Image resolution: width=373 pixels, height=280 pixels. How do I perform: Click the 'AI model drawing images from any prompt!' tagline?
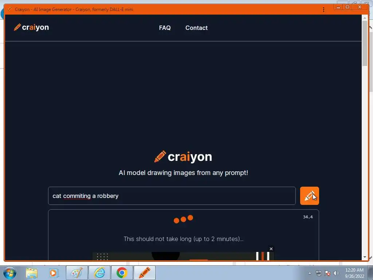[x=184, y=172]
